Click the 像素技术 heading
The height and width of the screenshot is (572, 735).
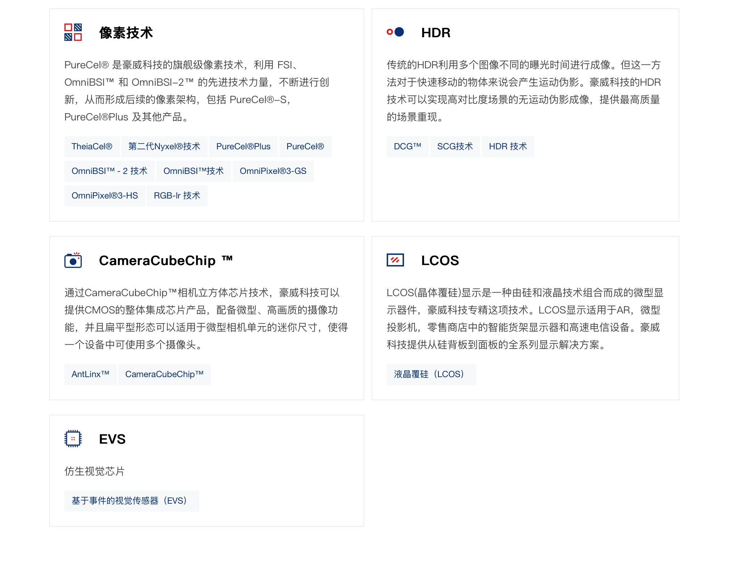126,33
